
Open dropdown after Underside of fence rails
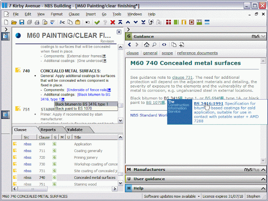pos(110,90)
